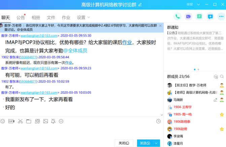Edit group name with pencil icon
The width and height of the screenshot is (226, 147).
click(140, 4)
